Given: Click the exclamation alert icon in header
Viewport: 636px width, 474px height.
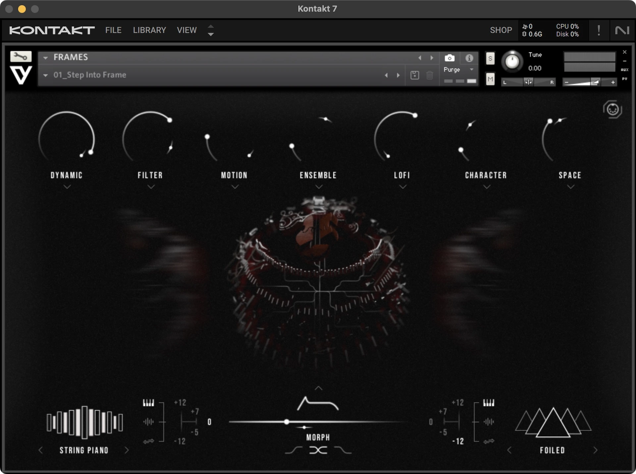Looking at the screenshot, I should coord(599,30).
